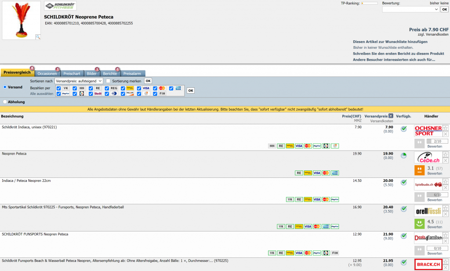The height and width of the screenshot is (271, 450).
Task: Click the TP-Ranking progress bar
Action: coord(369,4)
